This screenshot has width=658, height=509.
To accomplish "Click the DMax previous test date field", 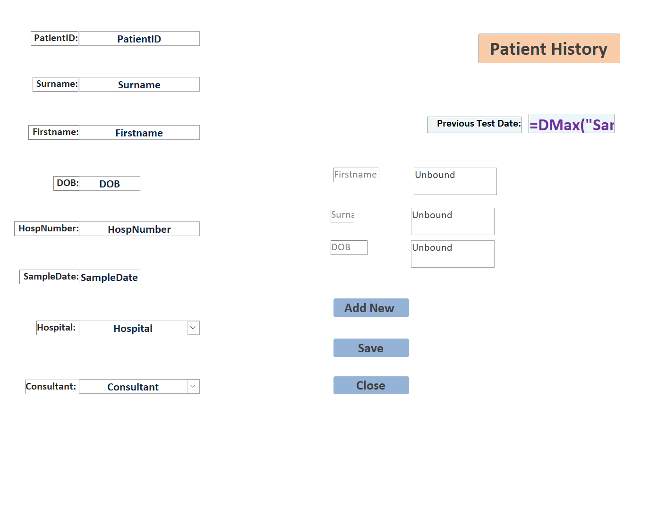I will tap(572, 124).
